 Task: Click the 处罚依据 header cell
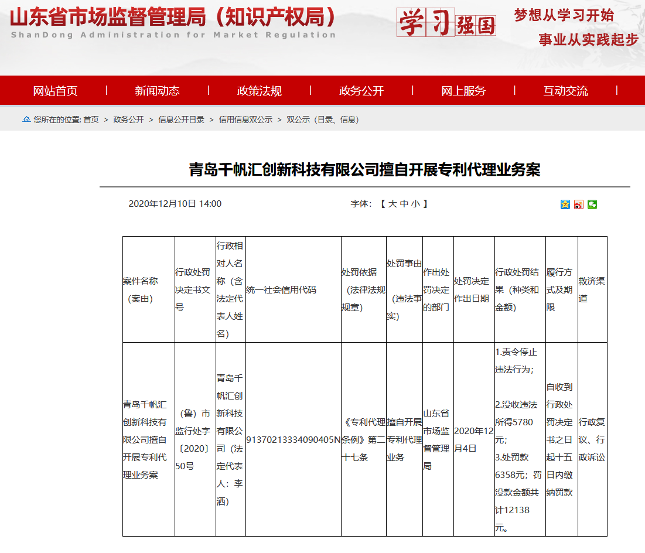click(x=364, y=289)
